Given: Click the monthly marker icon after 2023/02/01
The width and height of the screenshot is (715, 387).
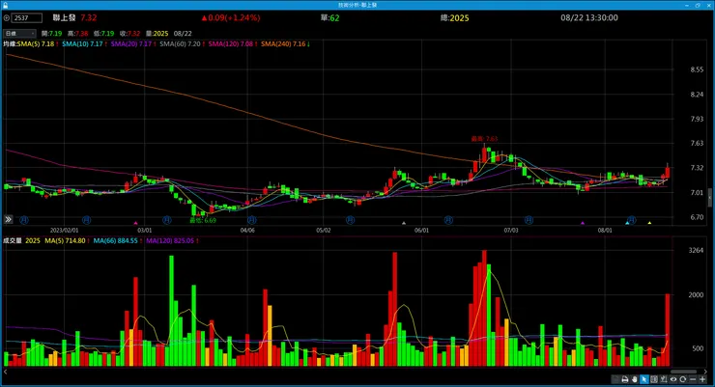Looking at the screenshot, I should pos(86,220).
